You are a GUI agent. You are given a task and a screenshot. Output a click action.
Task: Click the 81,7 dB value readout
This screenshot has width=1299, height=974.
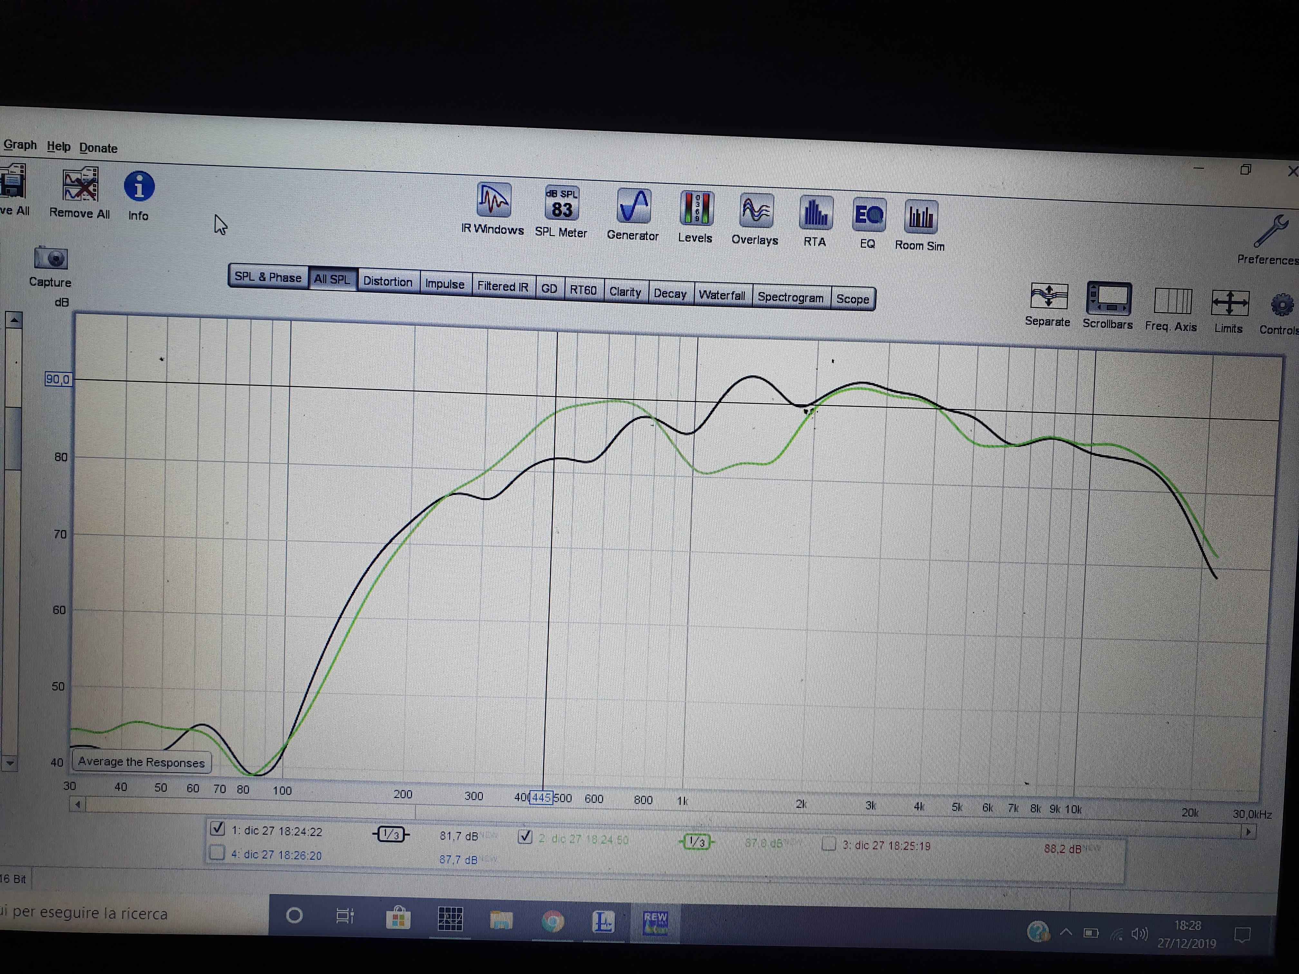[x=459, y=836]
